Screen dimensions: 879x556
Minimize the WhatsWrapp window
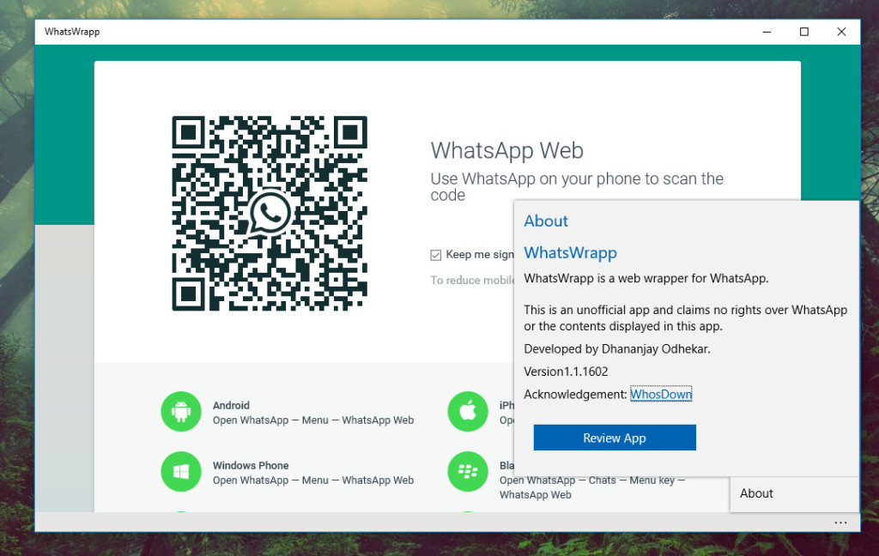[x=767, y=32]
